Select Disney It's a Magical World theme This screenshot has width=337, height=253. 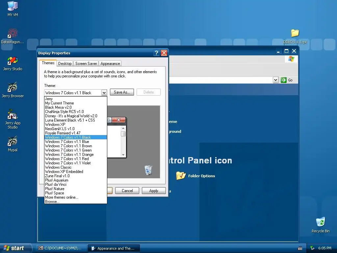click(76, 116)
